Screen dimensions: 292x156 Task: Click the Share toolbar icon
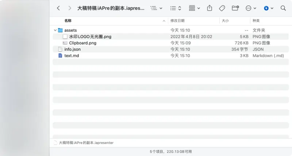(x=210, y=8)
